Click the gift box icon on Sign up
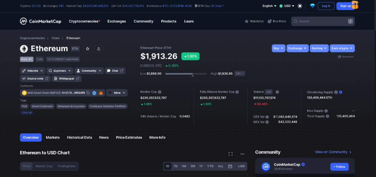376x177 pixels. (355, 5)
